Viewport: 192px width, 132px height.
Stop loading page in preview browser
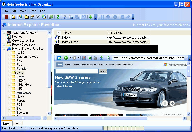pyautogui.click(x=84, y=58)
